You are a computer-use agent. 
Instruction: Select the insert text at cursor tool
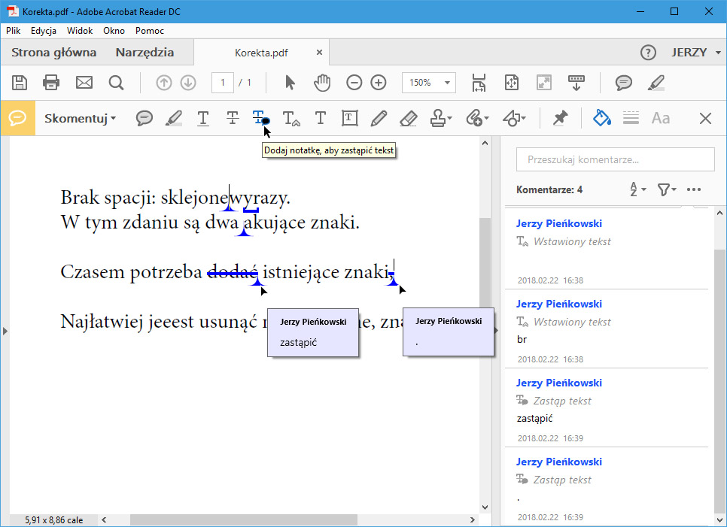tap(291, 118)
